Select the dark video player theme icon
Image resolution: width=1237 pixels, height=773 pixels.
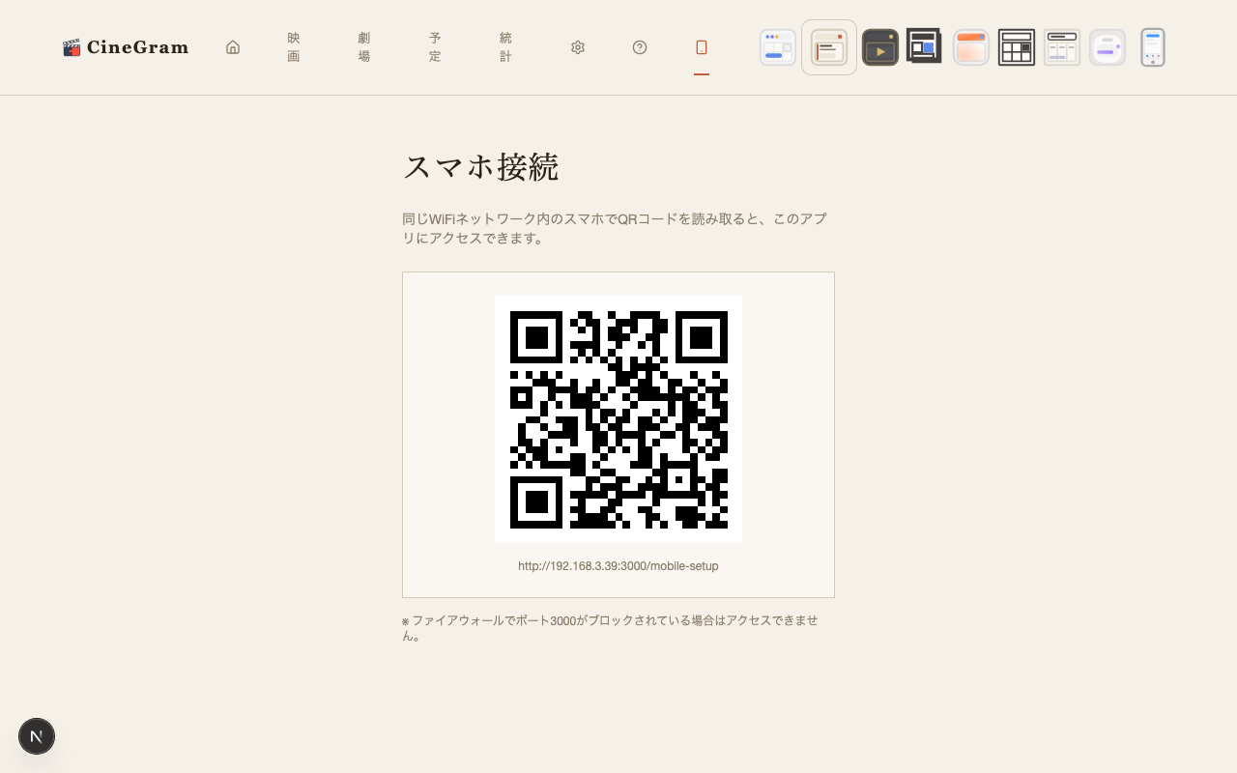pos(879,46)
